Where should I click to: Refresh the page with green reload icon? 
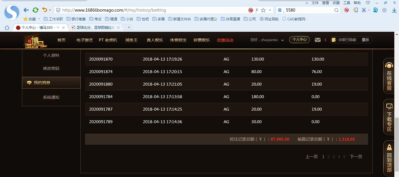click(35, 10)
